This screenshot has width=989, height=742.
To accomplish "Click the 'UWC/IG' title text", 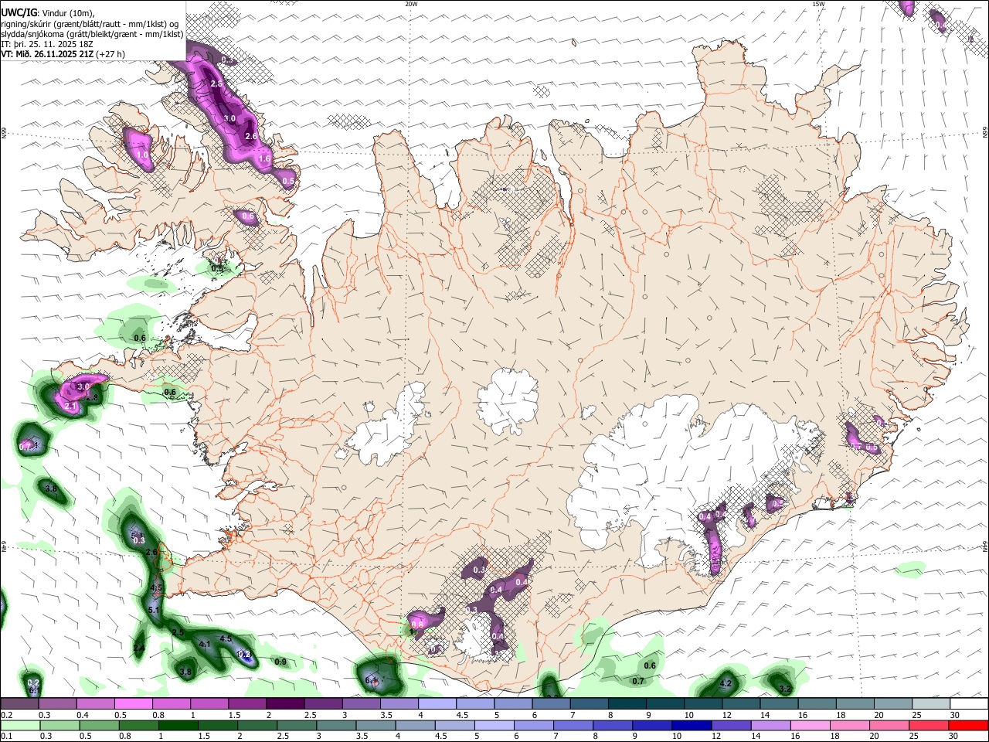I will pos(19,12).
